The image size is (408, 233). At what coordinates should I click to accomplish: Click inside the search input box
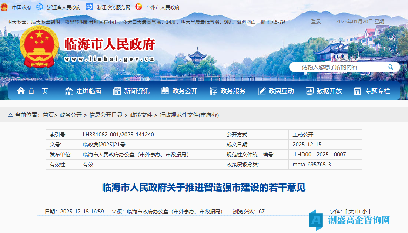pos(333,67)
